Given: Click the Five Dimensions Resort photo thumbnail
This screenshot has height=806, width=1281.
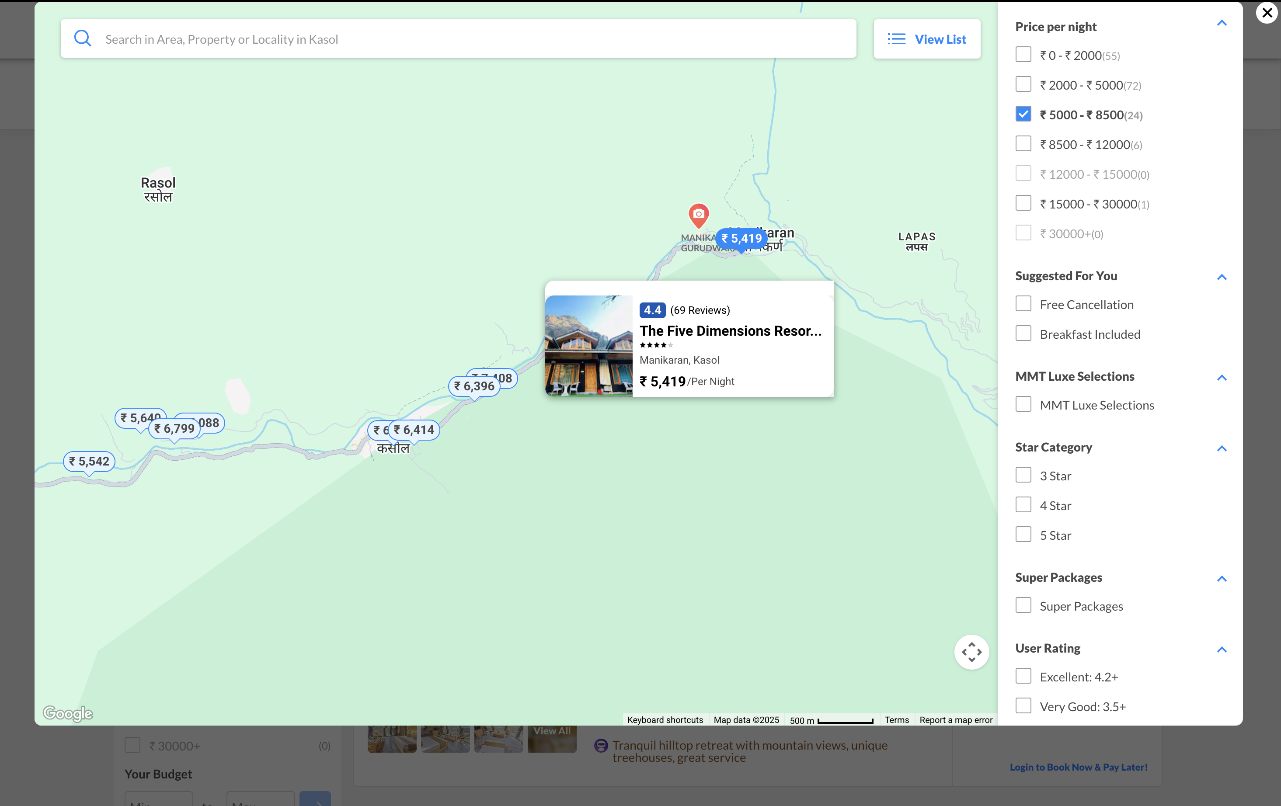Looking at the screenshot, I should click(589, 345).
